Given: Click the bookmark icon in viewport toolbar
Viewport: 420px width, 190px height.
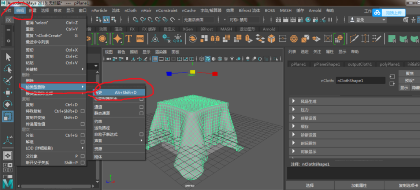Looking at the screenshot, I should tap(127, 59).
